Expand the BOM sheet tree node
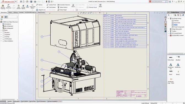Image resolution: width=185 pixels, height=104 pixels. tap(1, 30)
